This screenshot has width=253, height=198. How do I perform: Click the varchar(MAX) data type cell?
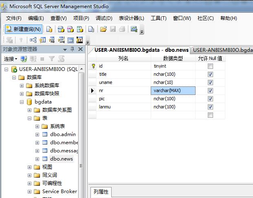point(173,91)
